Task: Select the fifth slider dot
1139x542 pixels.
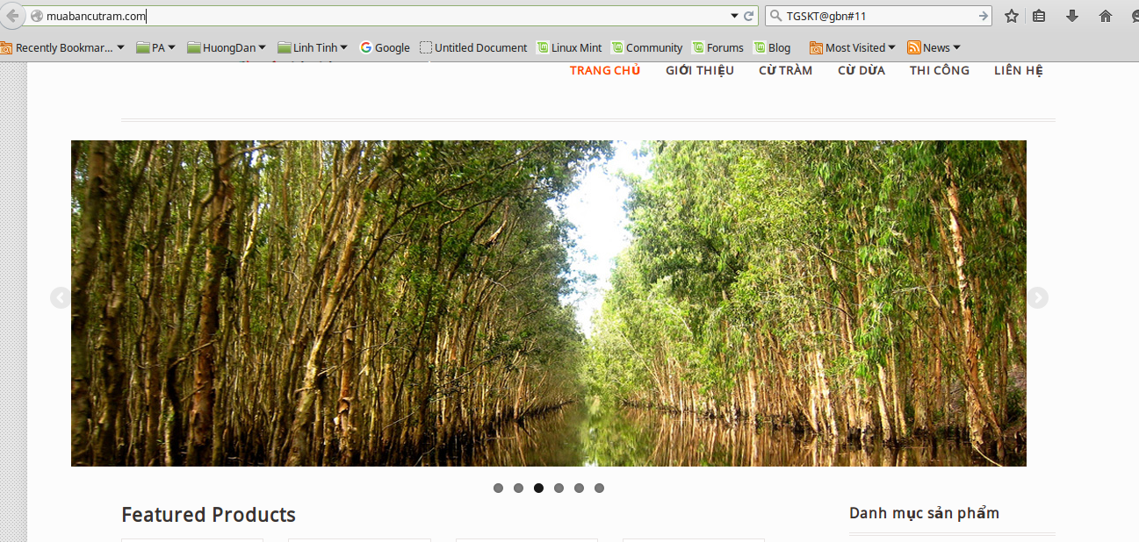Action: pyautogui.click(x=579, y=488)
